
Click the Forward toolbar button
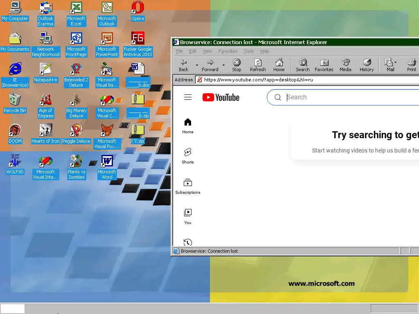coord(210,65)
